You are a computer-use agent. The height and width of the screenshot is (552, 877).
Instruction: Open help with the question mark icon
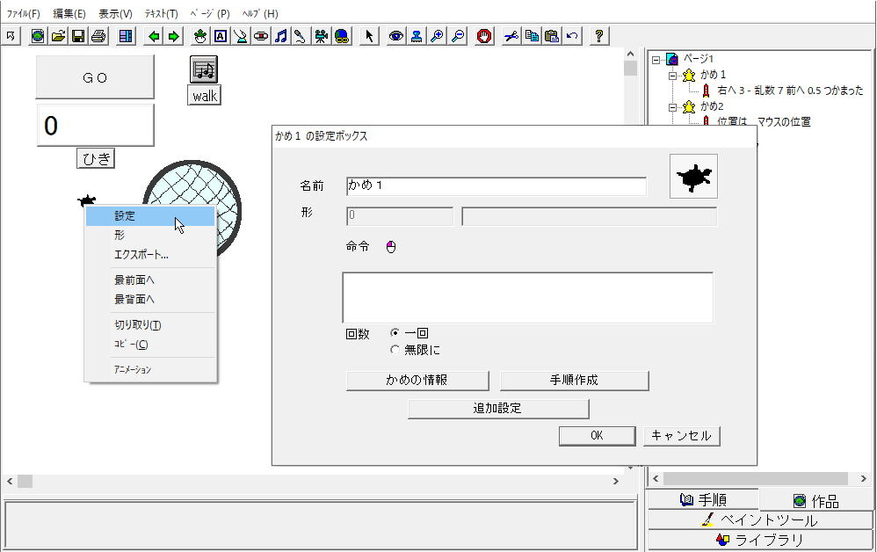point(599,36)
